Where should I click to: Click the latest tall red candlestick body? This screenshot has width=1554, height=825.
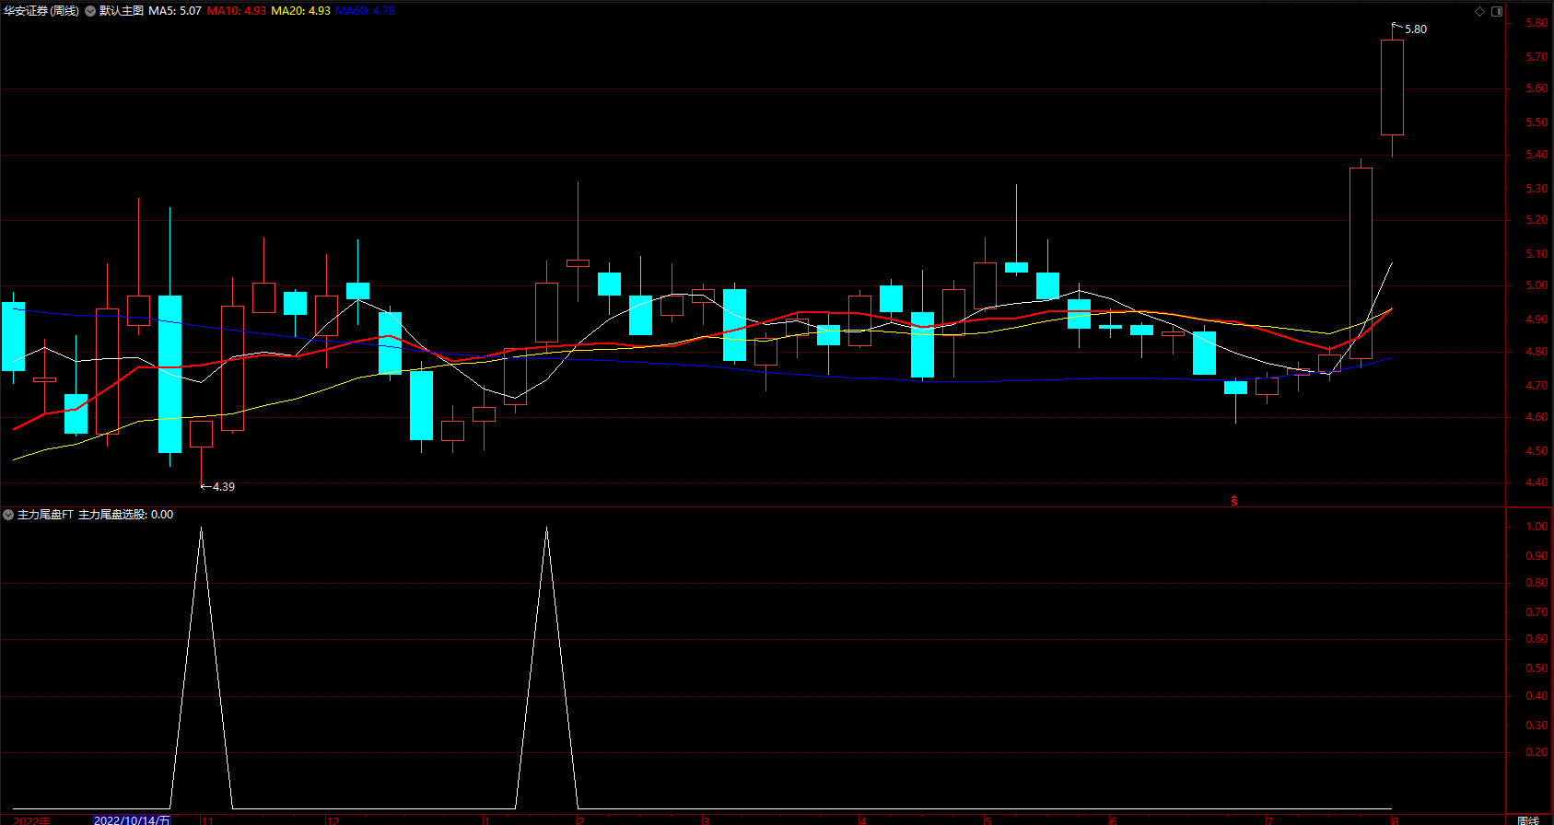pos(1392,87)
